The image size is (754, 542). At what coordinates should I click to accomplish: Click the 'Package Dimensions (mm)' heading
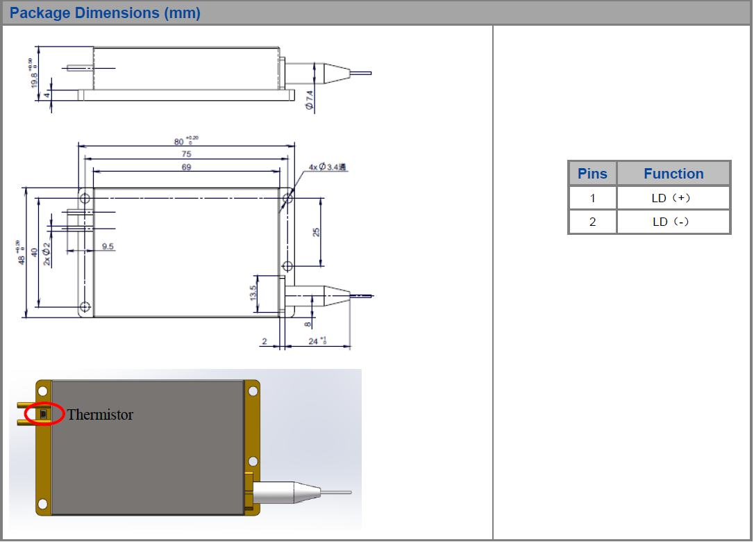pyautogui.click(x=105, y=13)
